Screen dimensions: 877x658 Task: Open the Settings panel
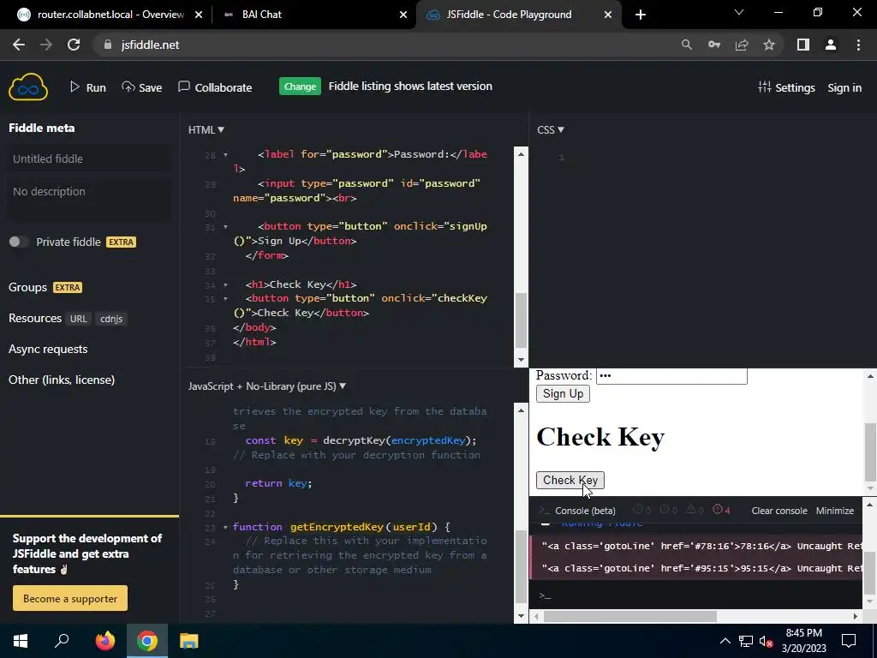click(x=786, y=87)
